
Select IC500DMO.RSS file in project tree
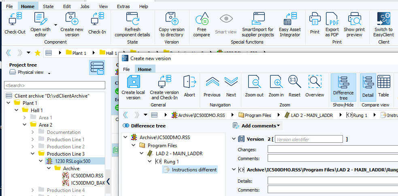(x=87, y=176)
